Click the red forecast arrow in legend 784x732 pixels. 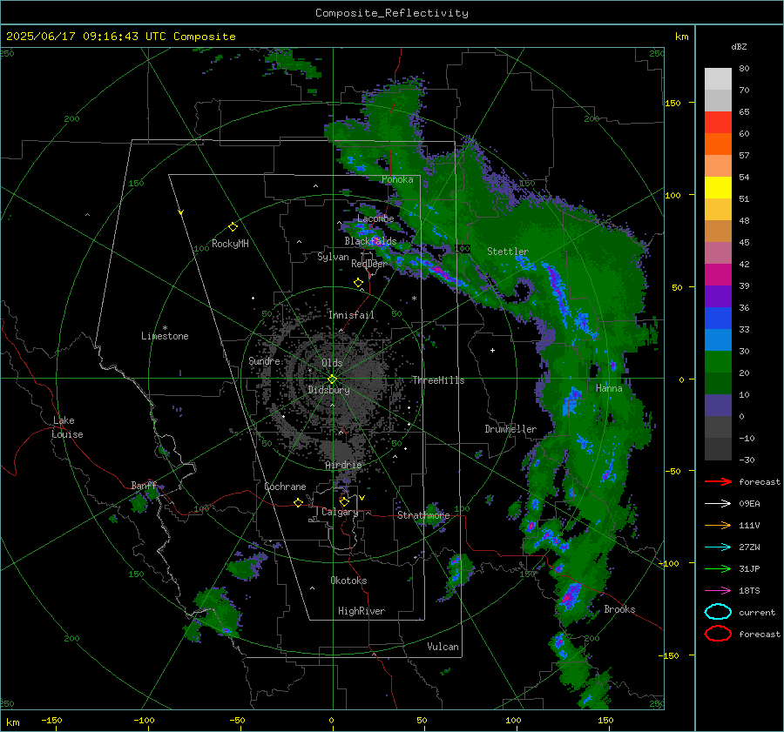[718, 481]
